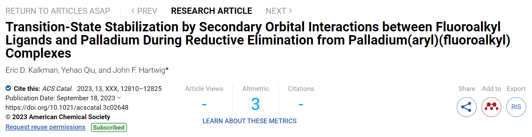
Task: Click the Subscribed badge
Action: [109, 127]
